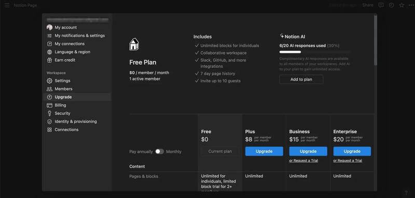The image size is (415, 198).
Task: Click the Notion AI sparkle icon
Action: pyautogui.click(x=282, y=36)
